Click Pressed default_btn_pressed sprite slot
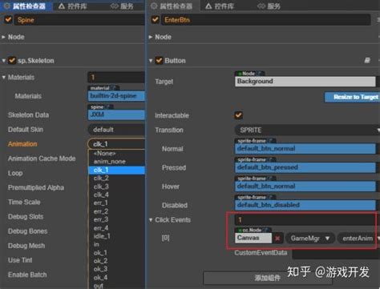 click(305, 167)
